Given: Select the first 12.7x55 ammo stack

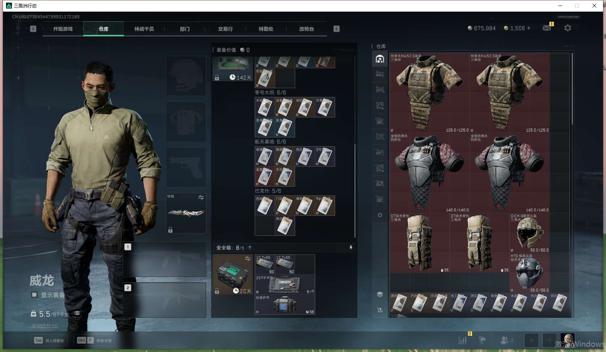Looking at the screenshot, I should click(x=265, y=265).
